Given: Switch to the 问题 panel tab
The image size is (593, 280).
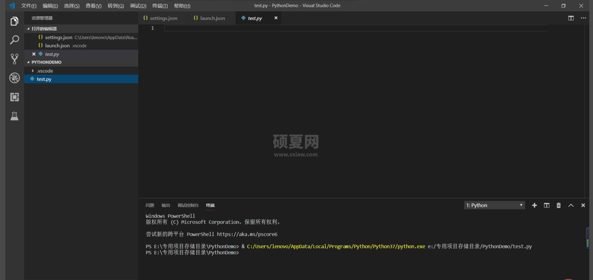Looking at the screenshot, I should [150, 205].
